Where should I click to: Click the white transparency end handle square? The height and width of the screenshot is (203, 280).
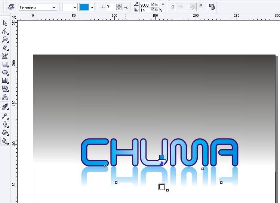tap(161, 187)
